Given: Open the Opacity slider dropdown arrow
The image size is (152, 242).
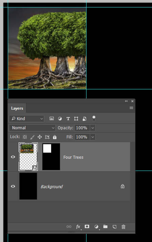Looking at the screenshot, I should pos(93,128).
